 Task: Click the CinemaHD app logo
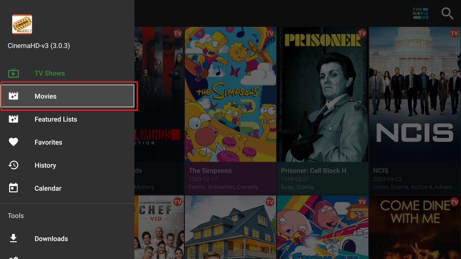click(x=22, y=24)
